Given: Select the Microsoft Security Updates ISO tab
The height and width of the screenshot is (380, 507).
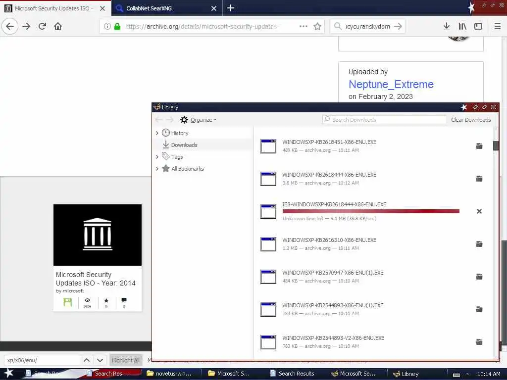Looking at the screenshot, I should tap(55, 8).
